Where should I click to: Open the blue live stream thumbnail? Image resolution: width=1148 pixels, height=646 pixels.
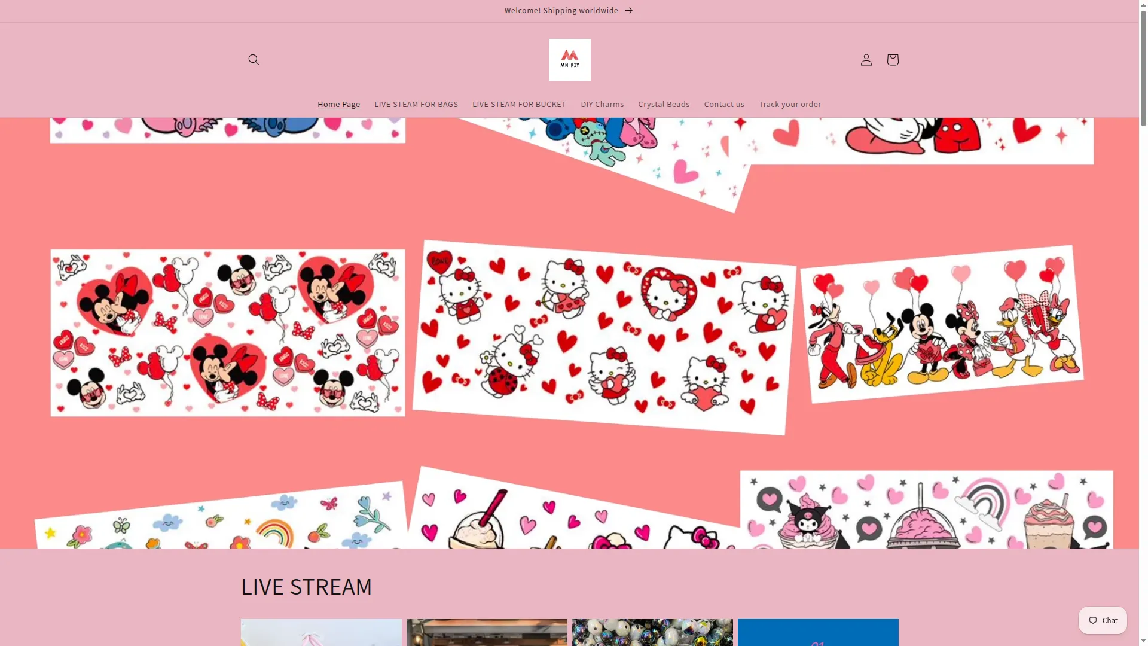pos(818,632)
